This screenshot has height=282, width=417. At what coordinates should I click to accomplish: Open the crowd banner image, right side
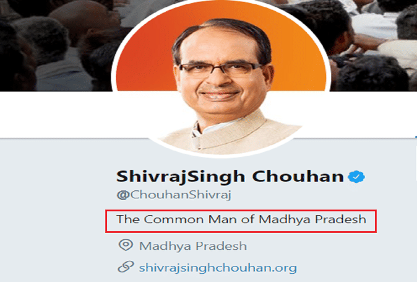(x=372, y=45)
